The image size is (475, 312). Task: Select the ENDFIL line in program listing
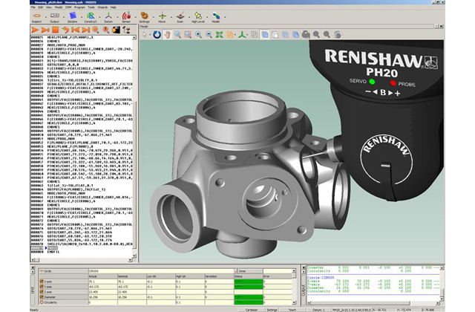coord(53,252)
